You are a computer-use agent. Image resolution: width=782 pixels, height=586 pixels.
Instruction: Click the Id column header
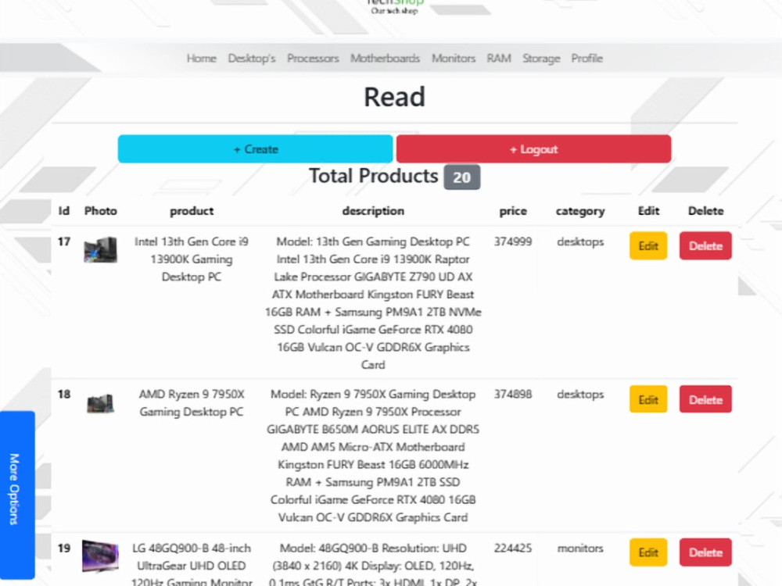[64, 211]
